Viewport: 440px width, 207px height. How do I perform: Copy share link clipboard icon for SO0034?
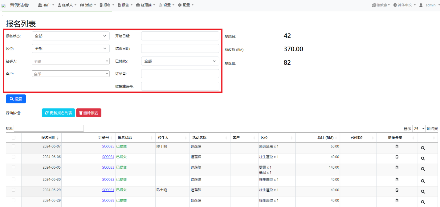(397, 157)
